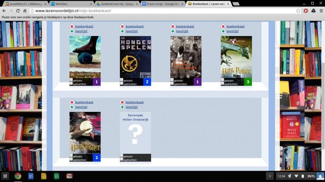Click the green level 3 badge
Screen dimensions: 325x182
pyautogui.click(x=248, y=82)
